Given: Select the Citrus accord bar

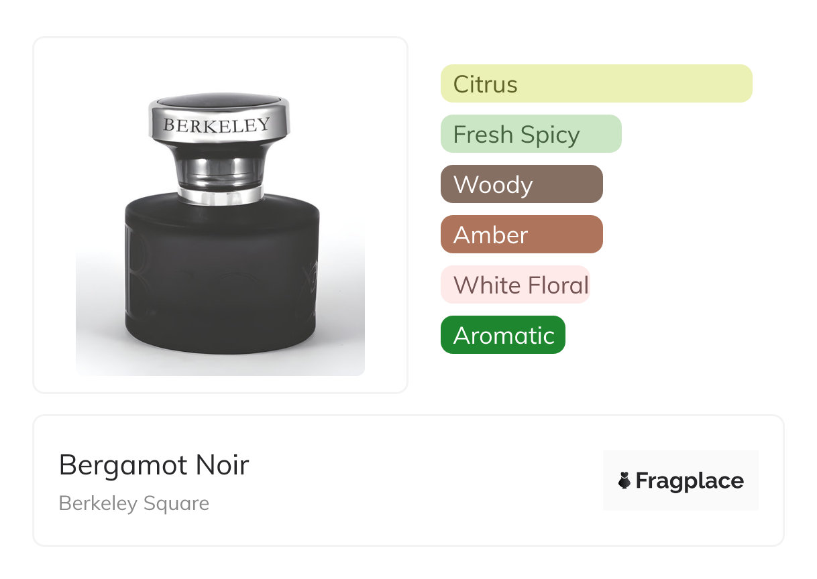Looking at the screenshot, I should coord(596,84).
